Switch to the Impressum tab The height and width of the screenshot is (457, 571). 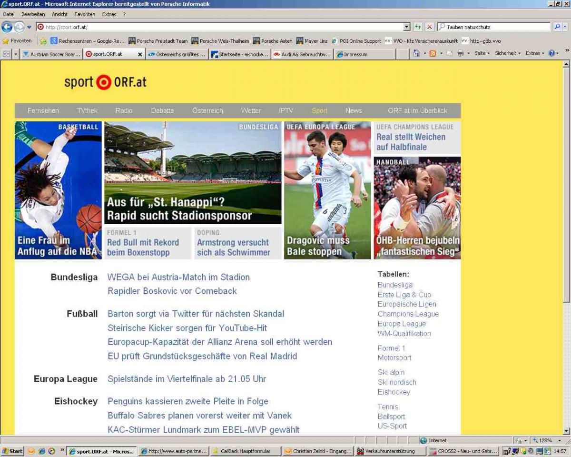tap(364, 54)
